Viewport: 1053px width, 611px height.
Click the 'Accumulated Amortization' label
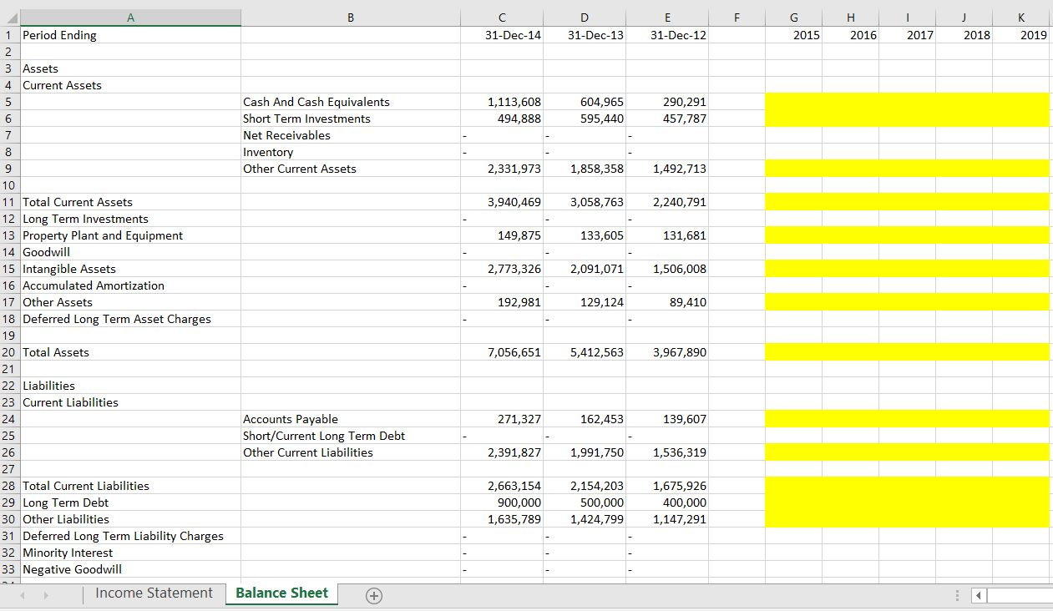94,285
